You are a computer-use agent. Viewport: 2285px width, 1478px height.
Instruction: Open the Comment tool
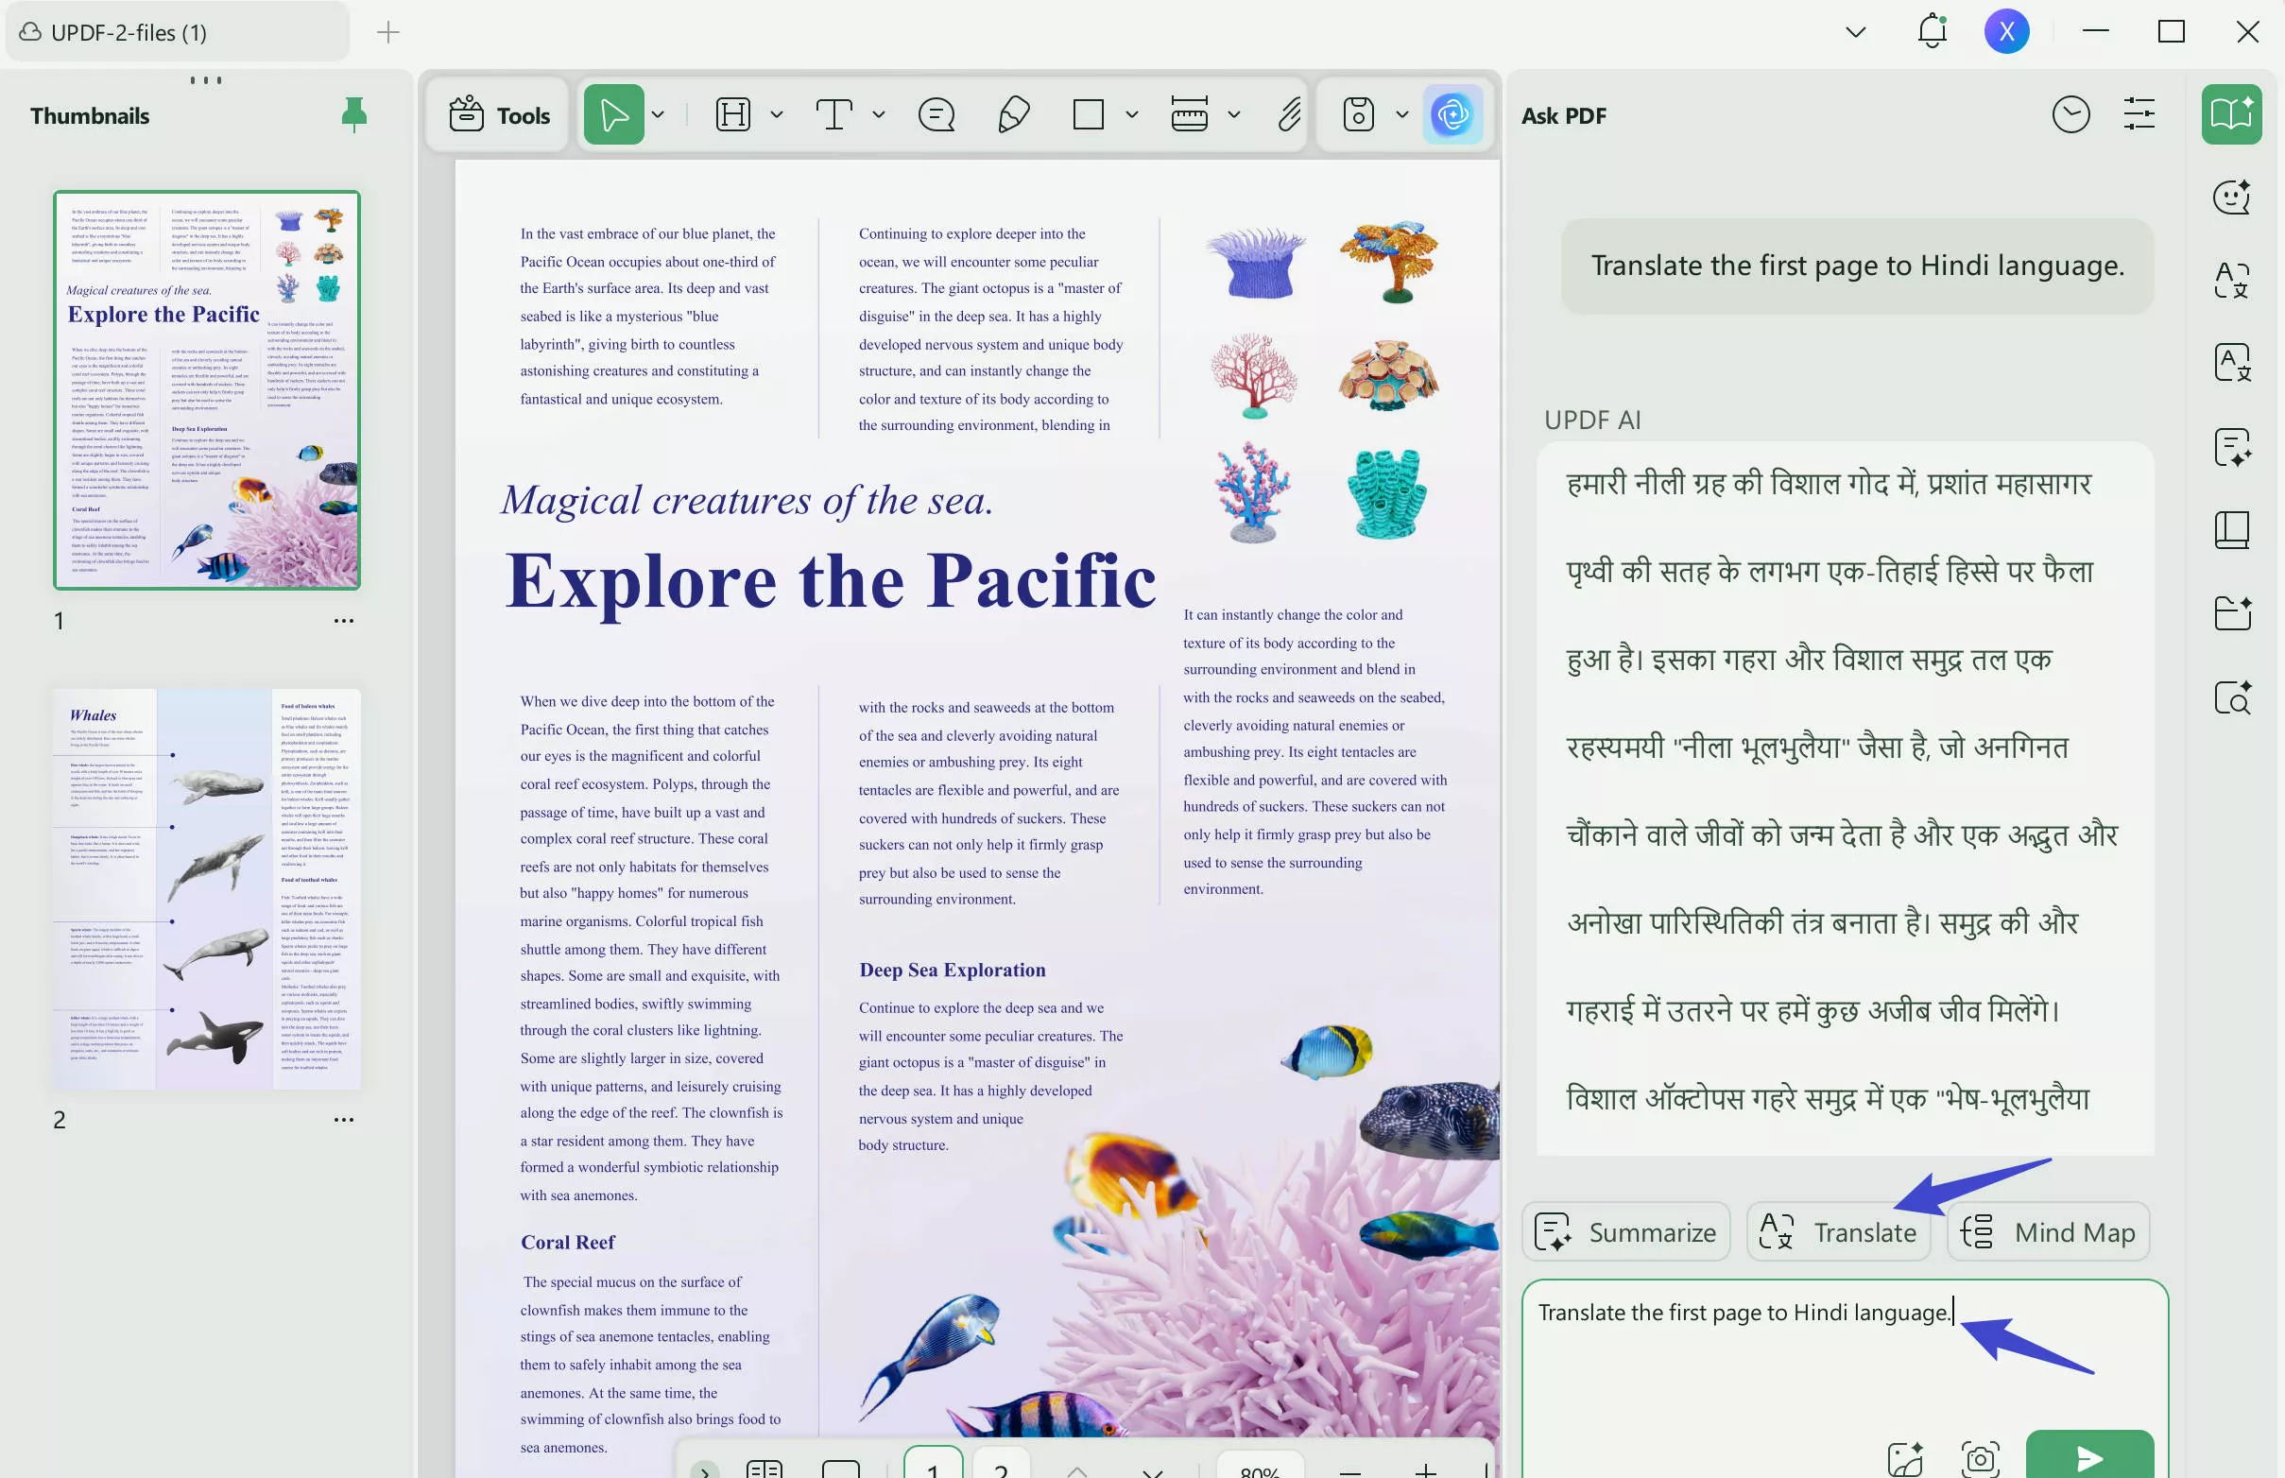[x=936, y=114]
